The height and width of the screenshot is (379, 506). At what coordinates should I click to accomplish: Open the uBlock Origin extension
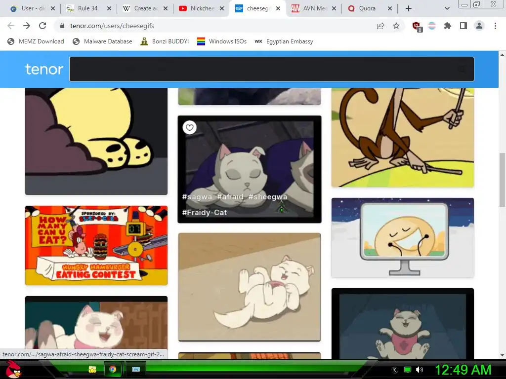[417, 27]
